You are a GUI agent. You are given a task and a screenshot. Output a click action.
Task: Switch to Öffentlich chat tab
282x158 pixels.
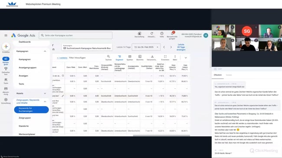coord(218,75)
